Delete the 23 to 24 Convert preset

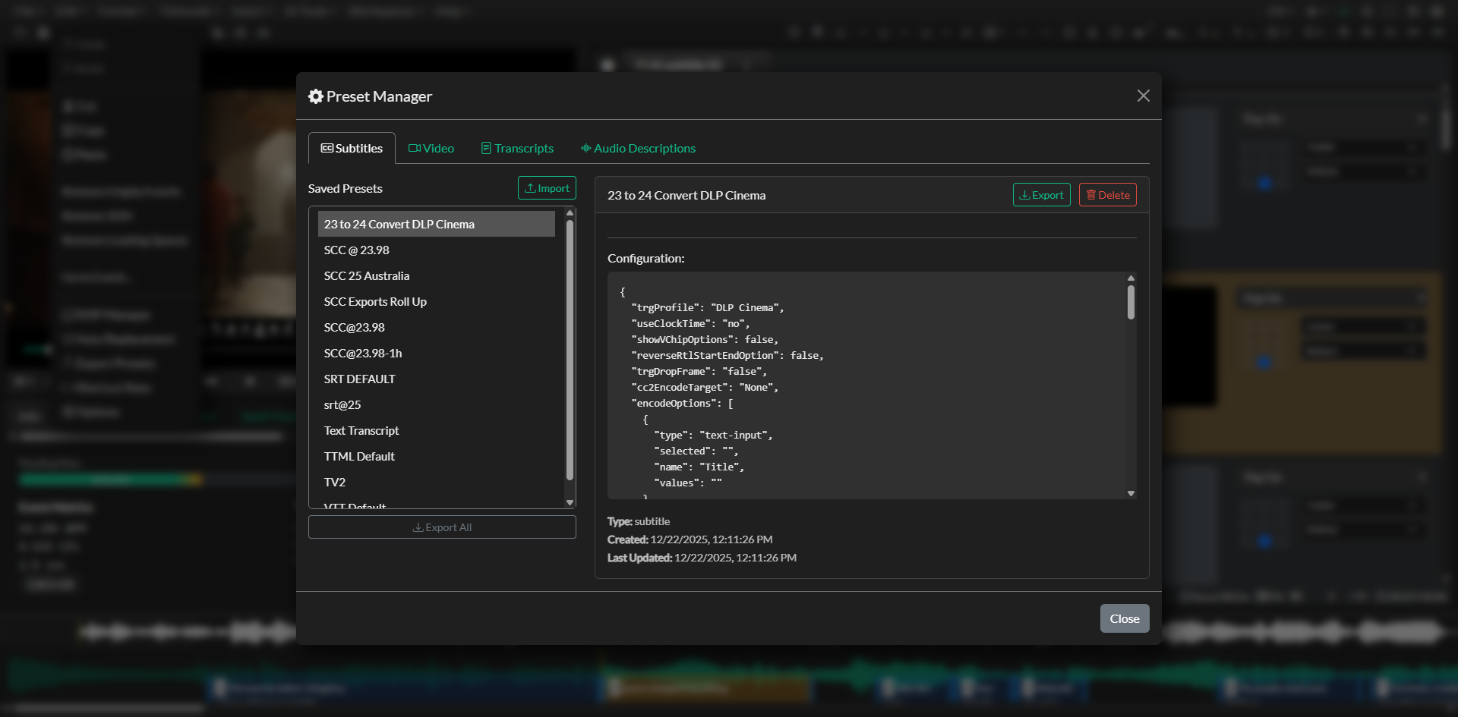[x=1107, y=195]
